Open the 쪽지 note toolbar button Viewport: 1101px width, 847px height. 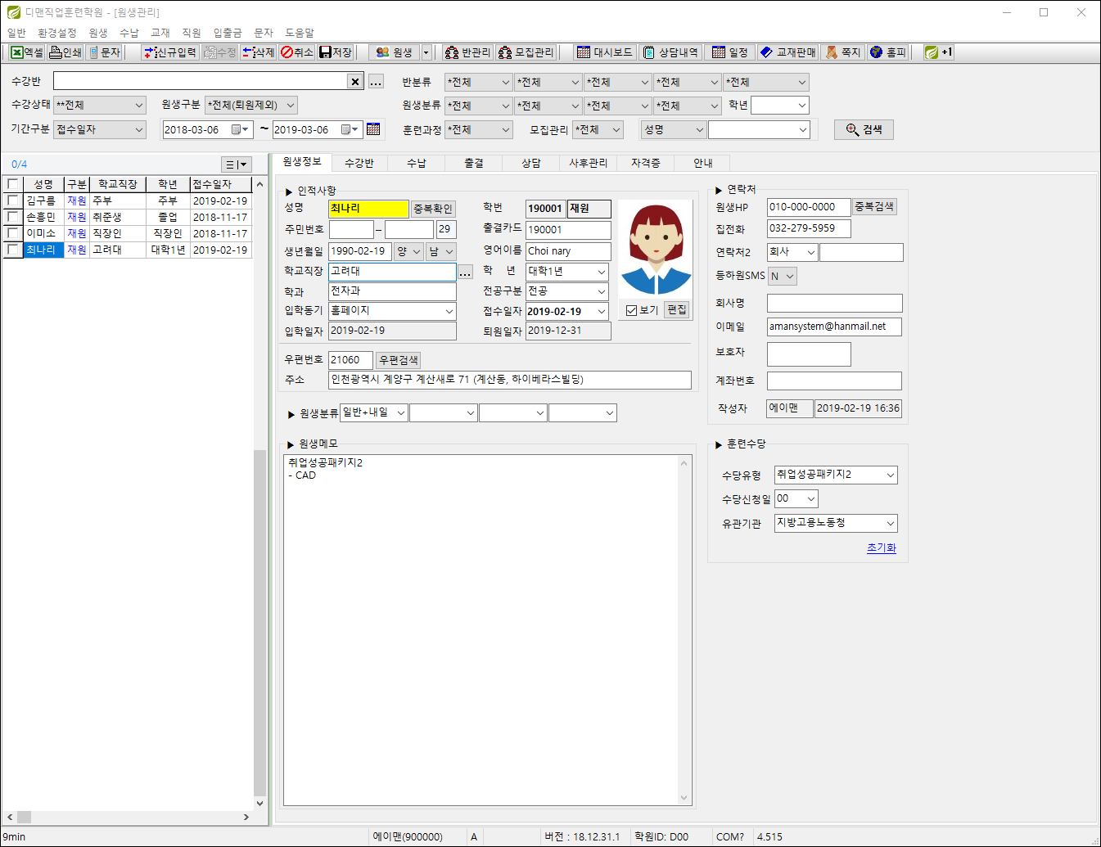[x=843, y=52]
